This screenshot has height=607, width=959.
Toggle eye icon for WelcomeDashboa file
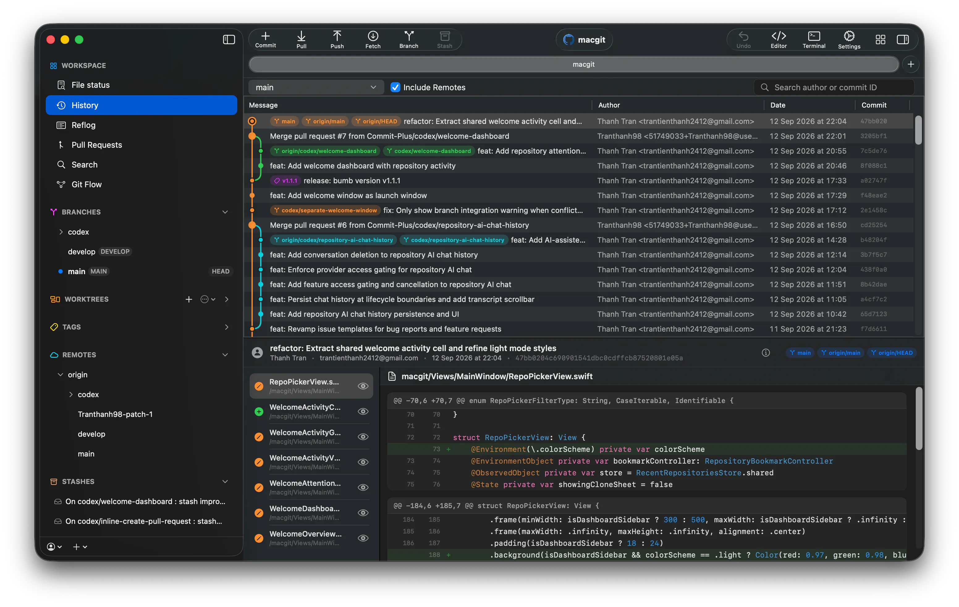362,513
